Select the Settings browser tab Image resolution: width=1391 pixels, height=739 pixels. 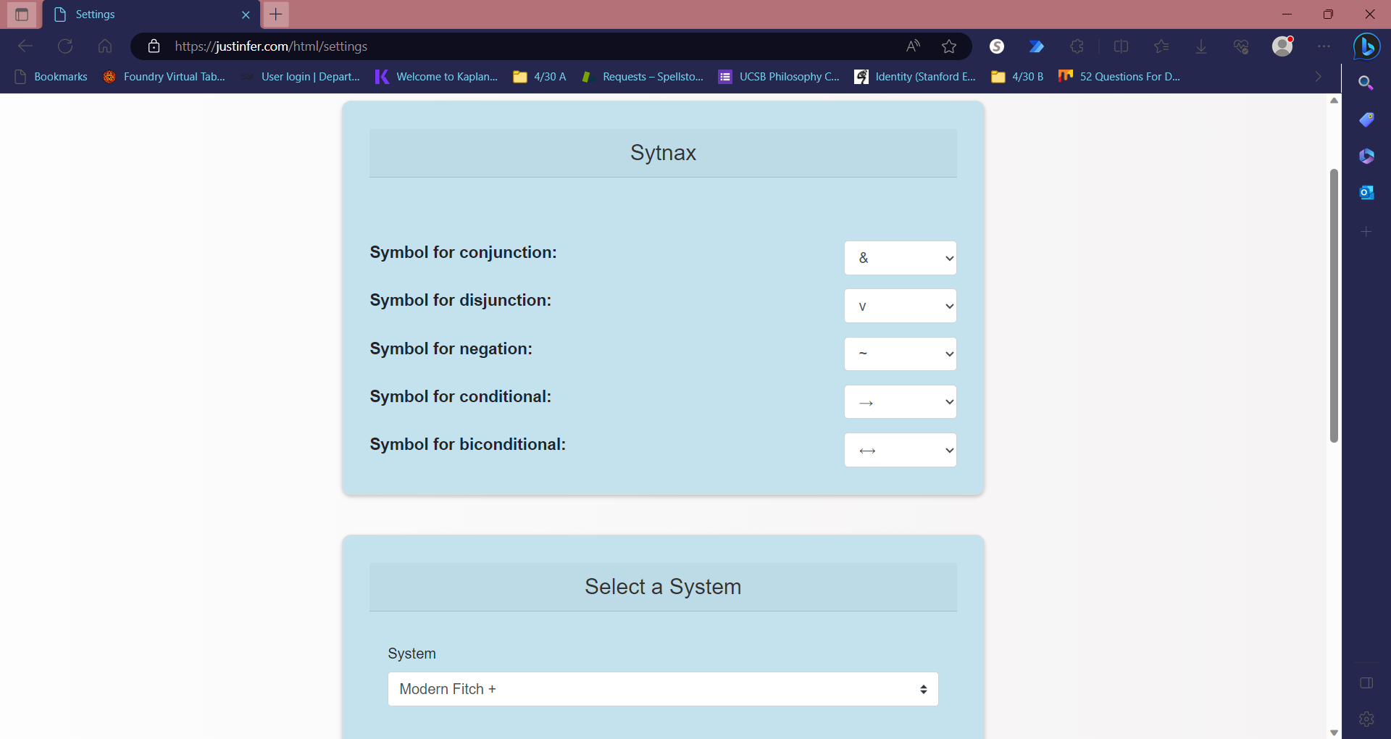click(145, 14)
